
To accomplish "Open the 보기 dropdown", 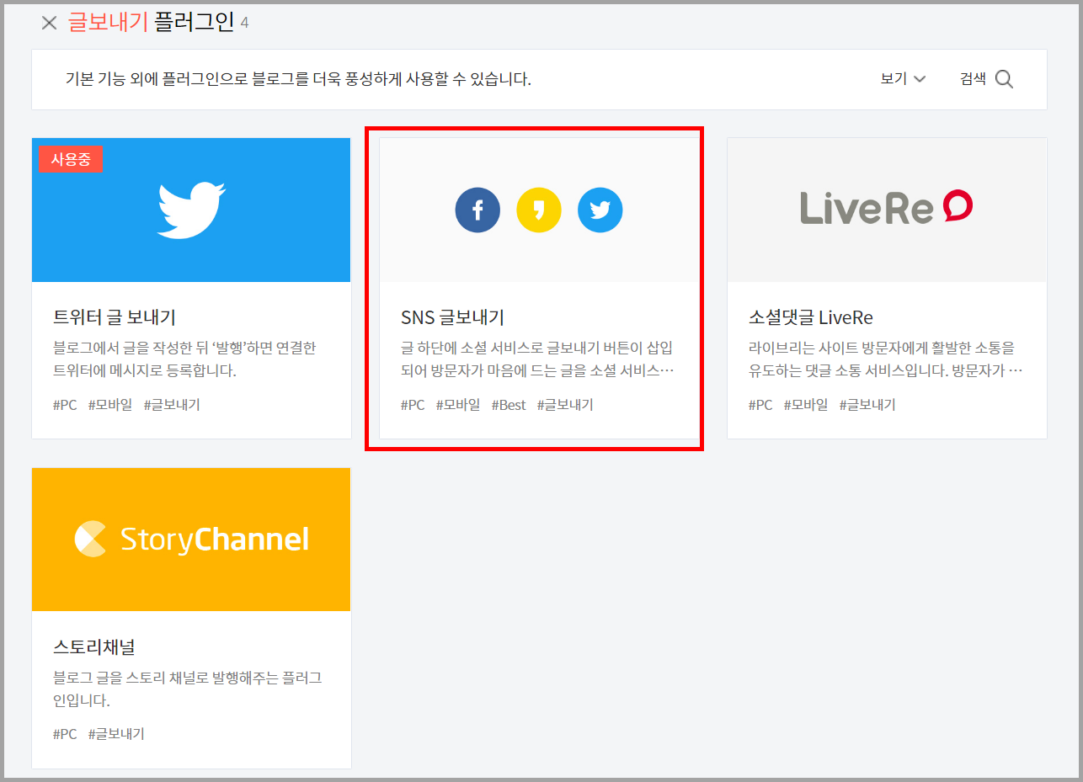I will point(903,79).
